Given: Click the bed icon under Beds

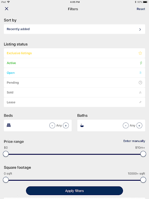Looking at the screenshot, I should 9,125.
